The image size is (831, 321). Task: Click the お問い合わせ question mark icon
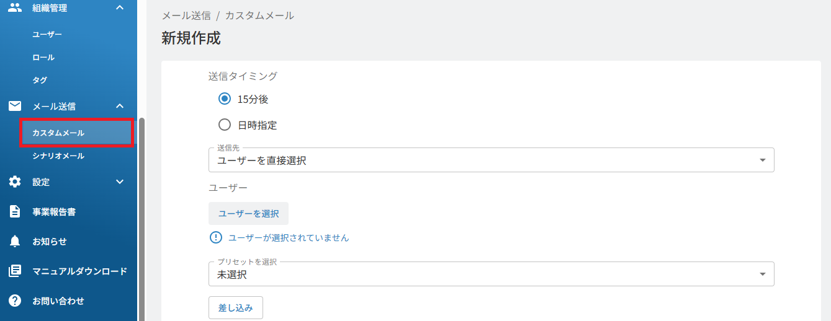[15, 301]
